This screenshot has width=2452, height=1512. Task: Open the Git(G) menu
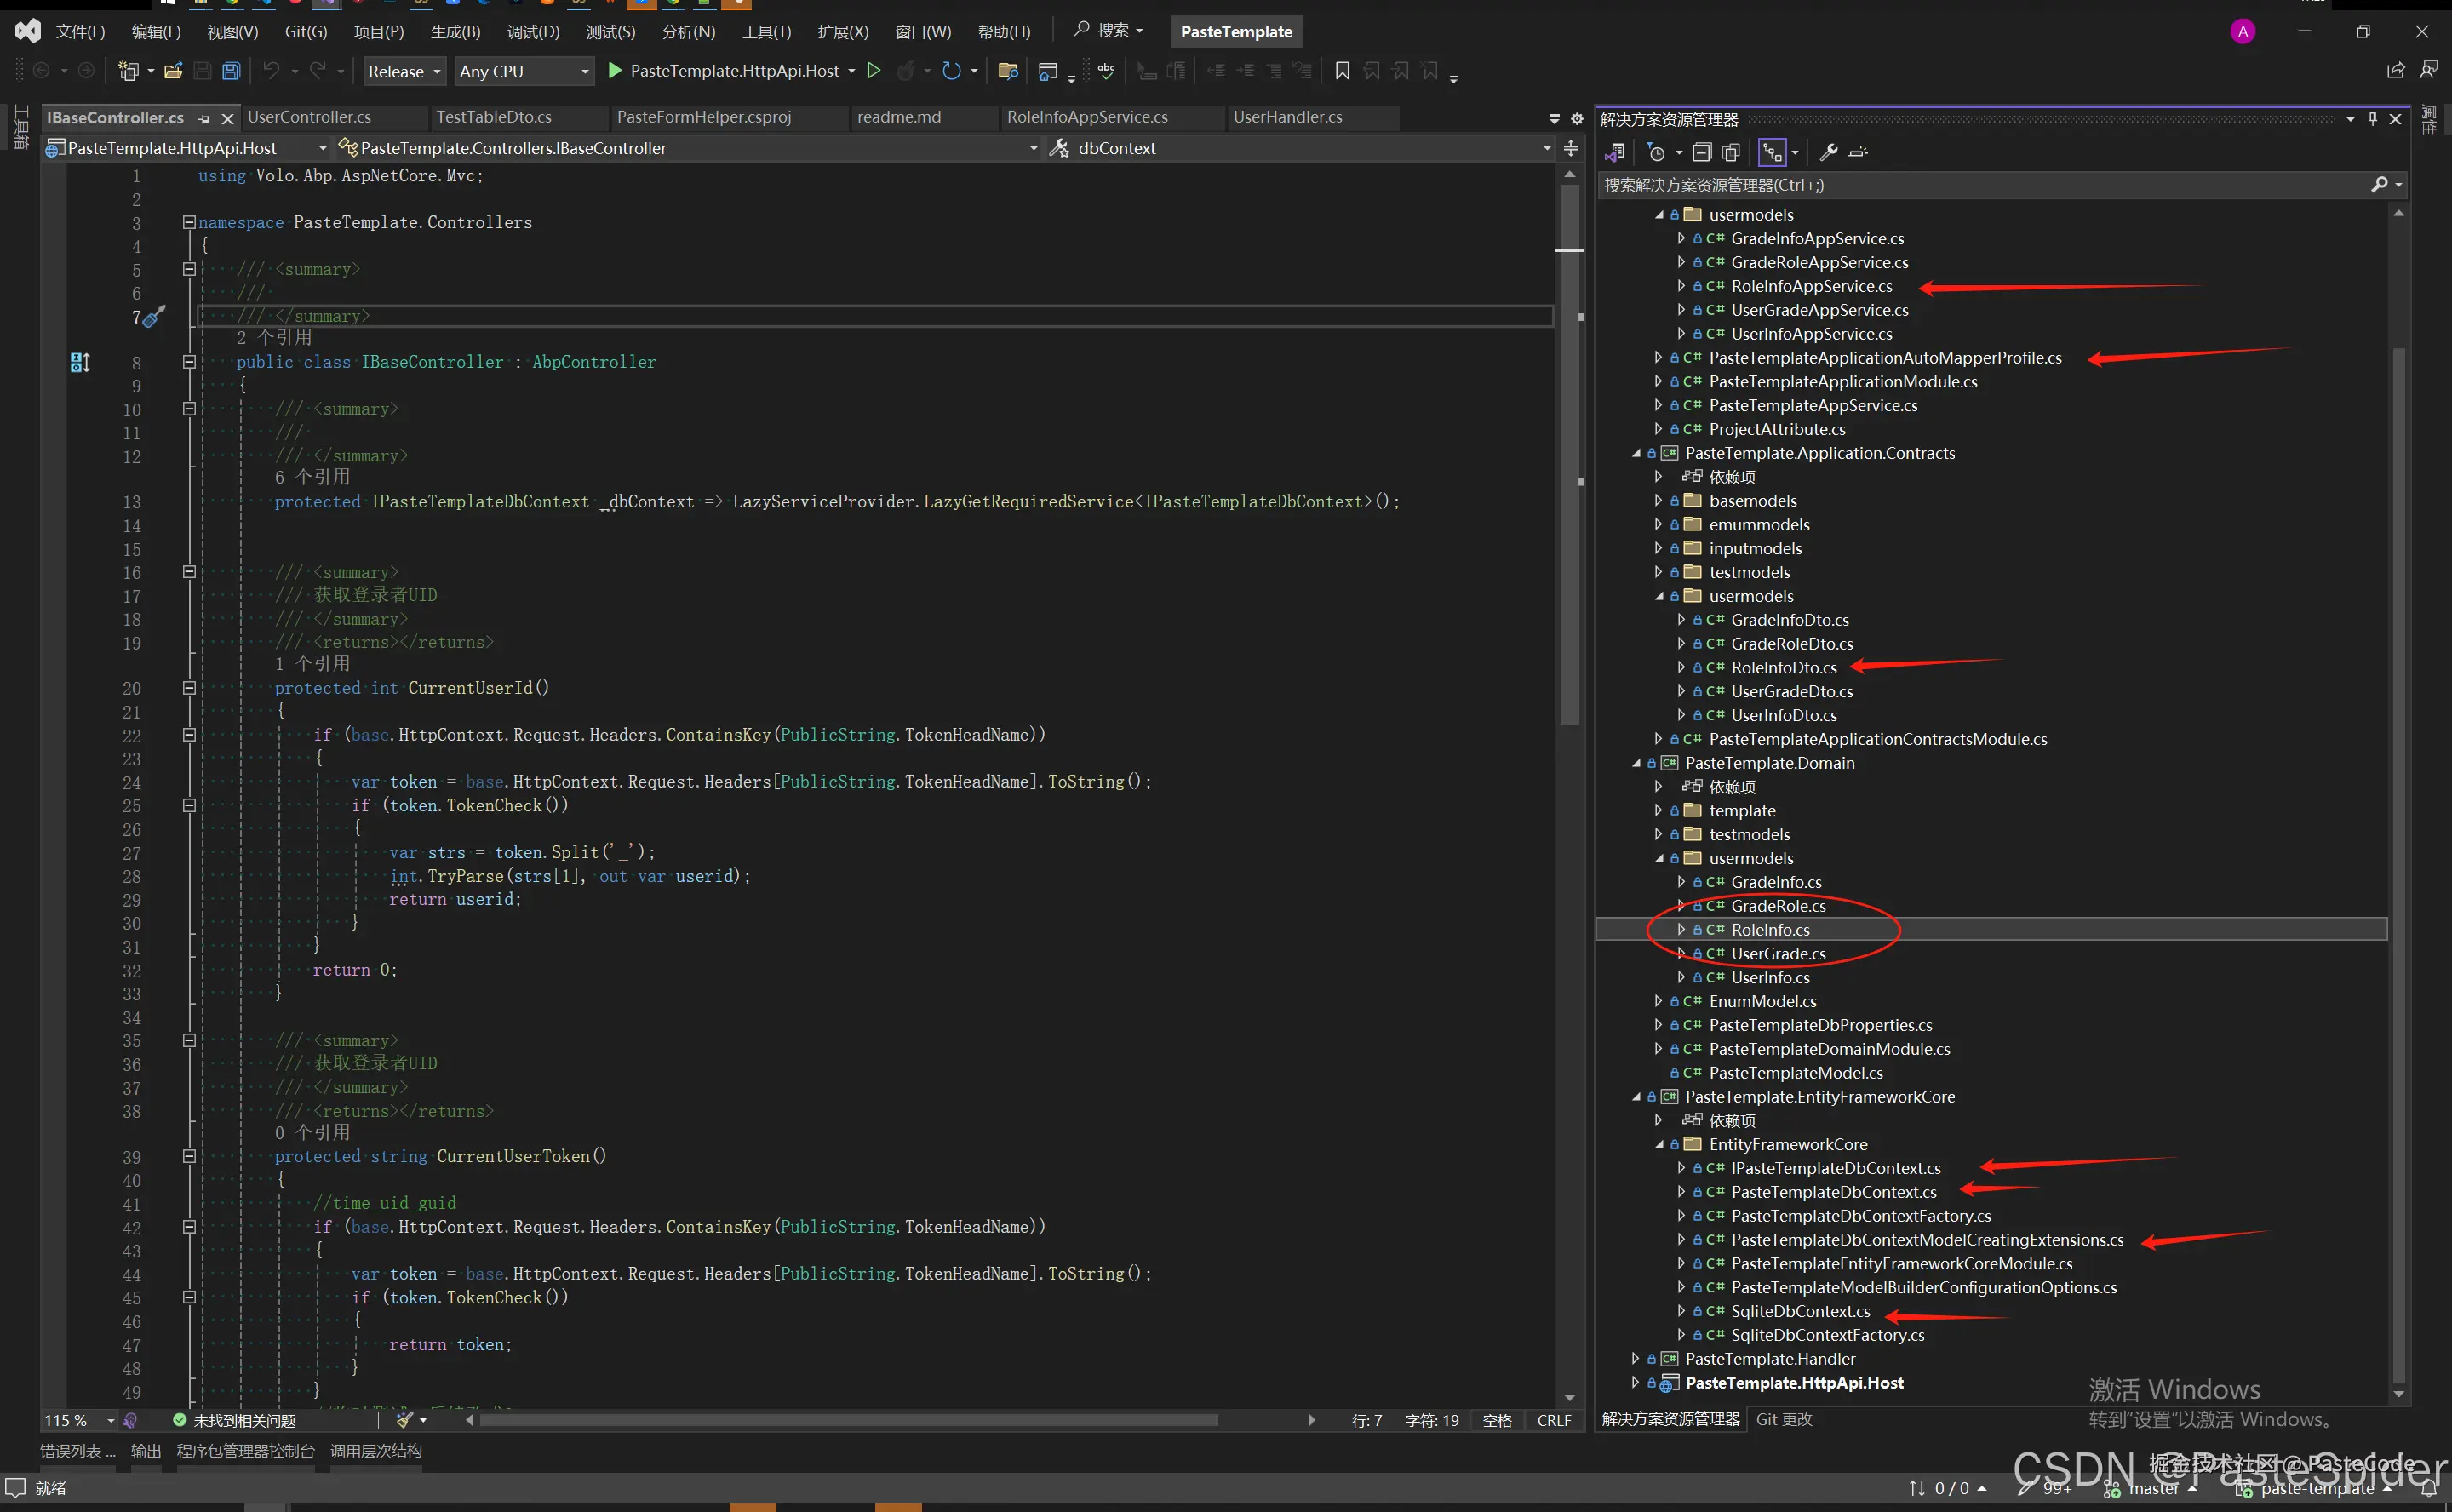[305, 32]
